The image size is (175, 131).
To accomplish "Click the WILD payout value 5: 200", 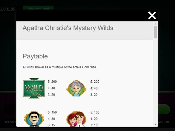I will (52, 82).
